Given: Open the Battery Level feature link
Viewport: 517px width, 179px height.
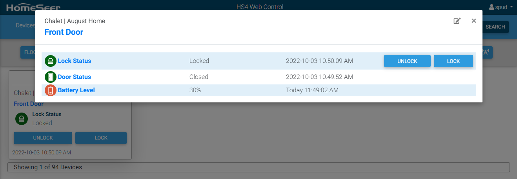Looking at the screenshot, I should (76, 90).
